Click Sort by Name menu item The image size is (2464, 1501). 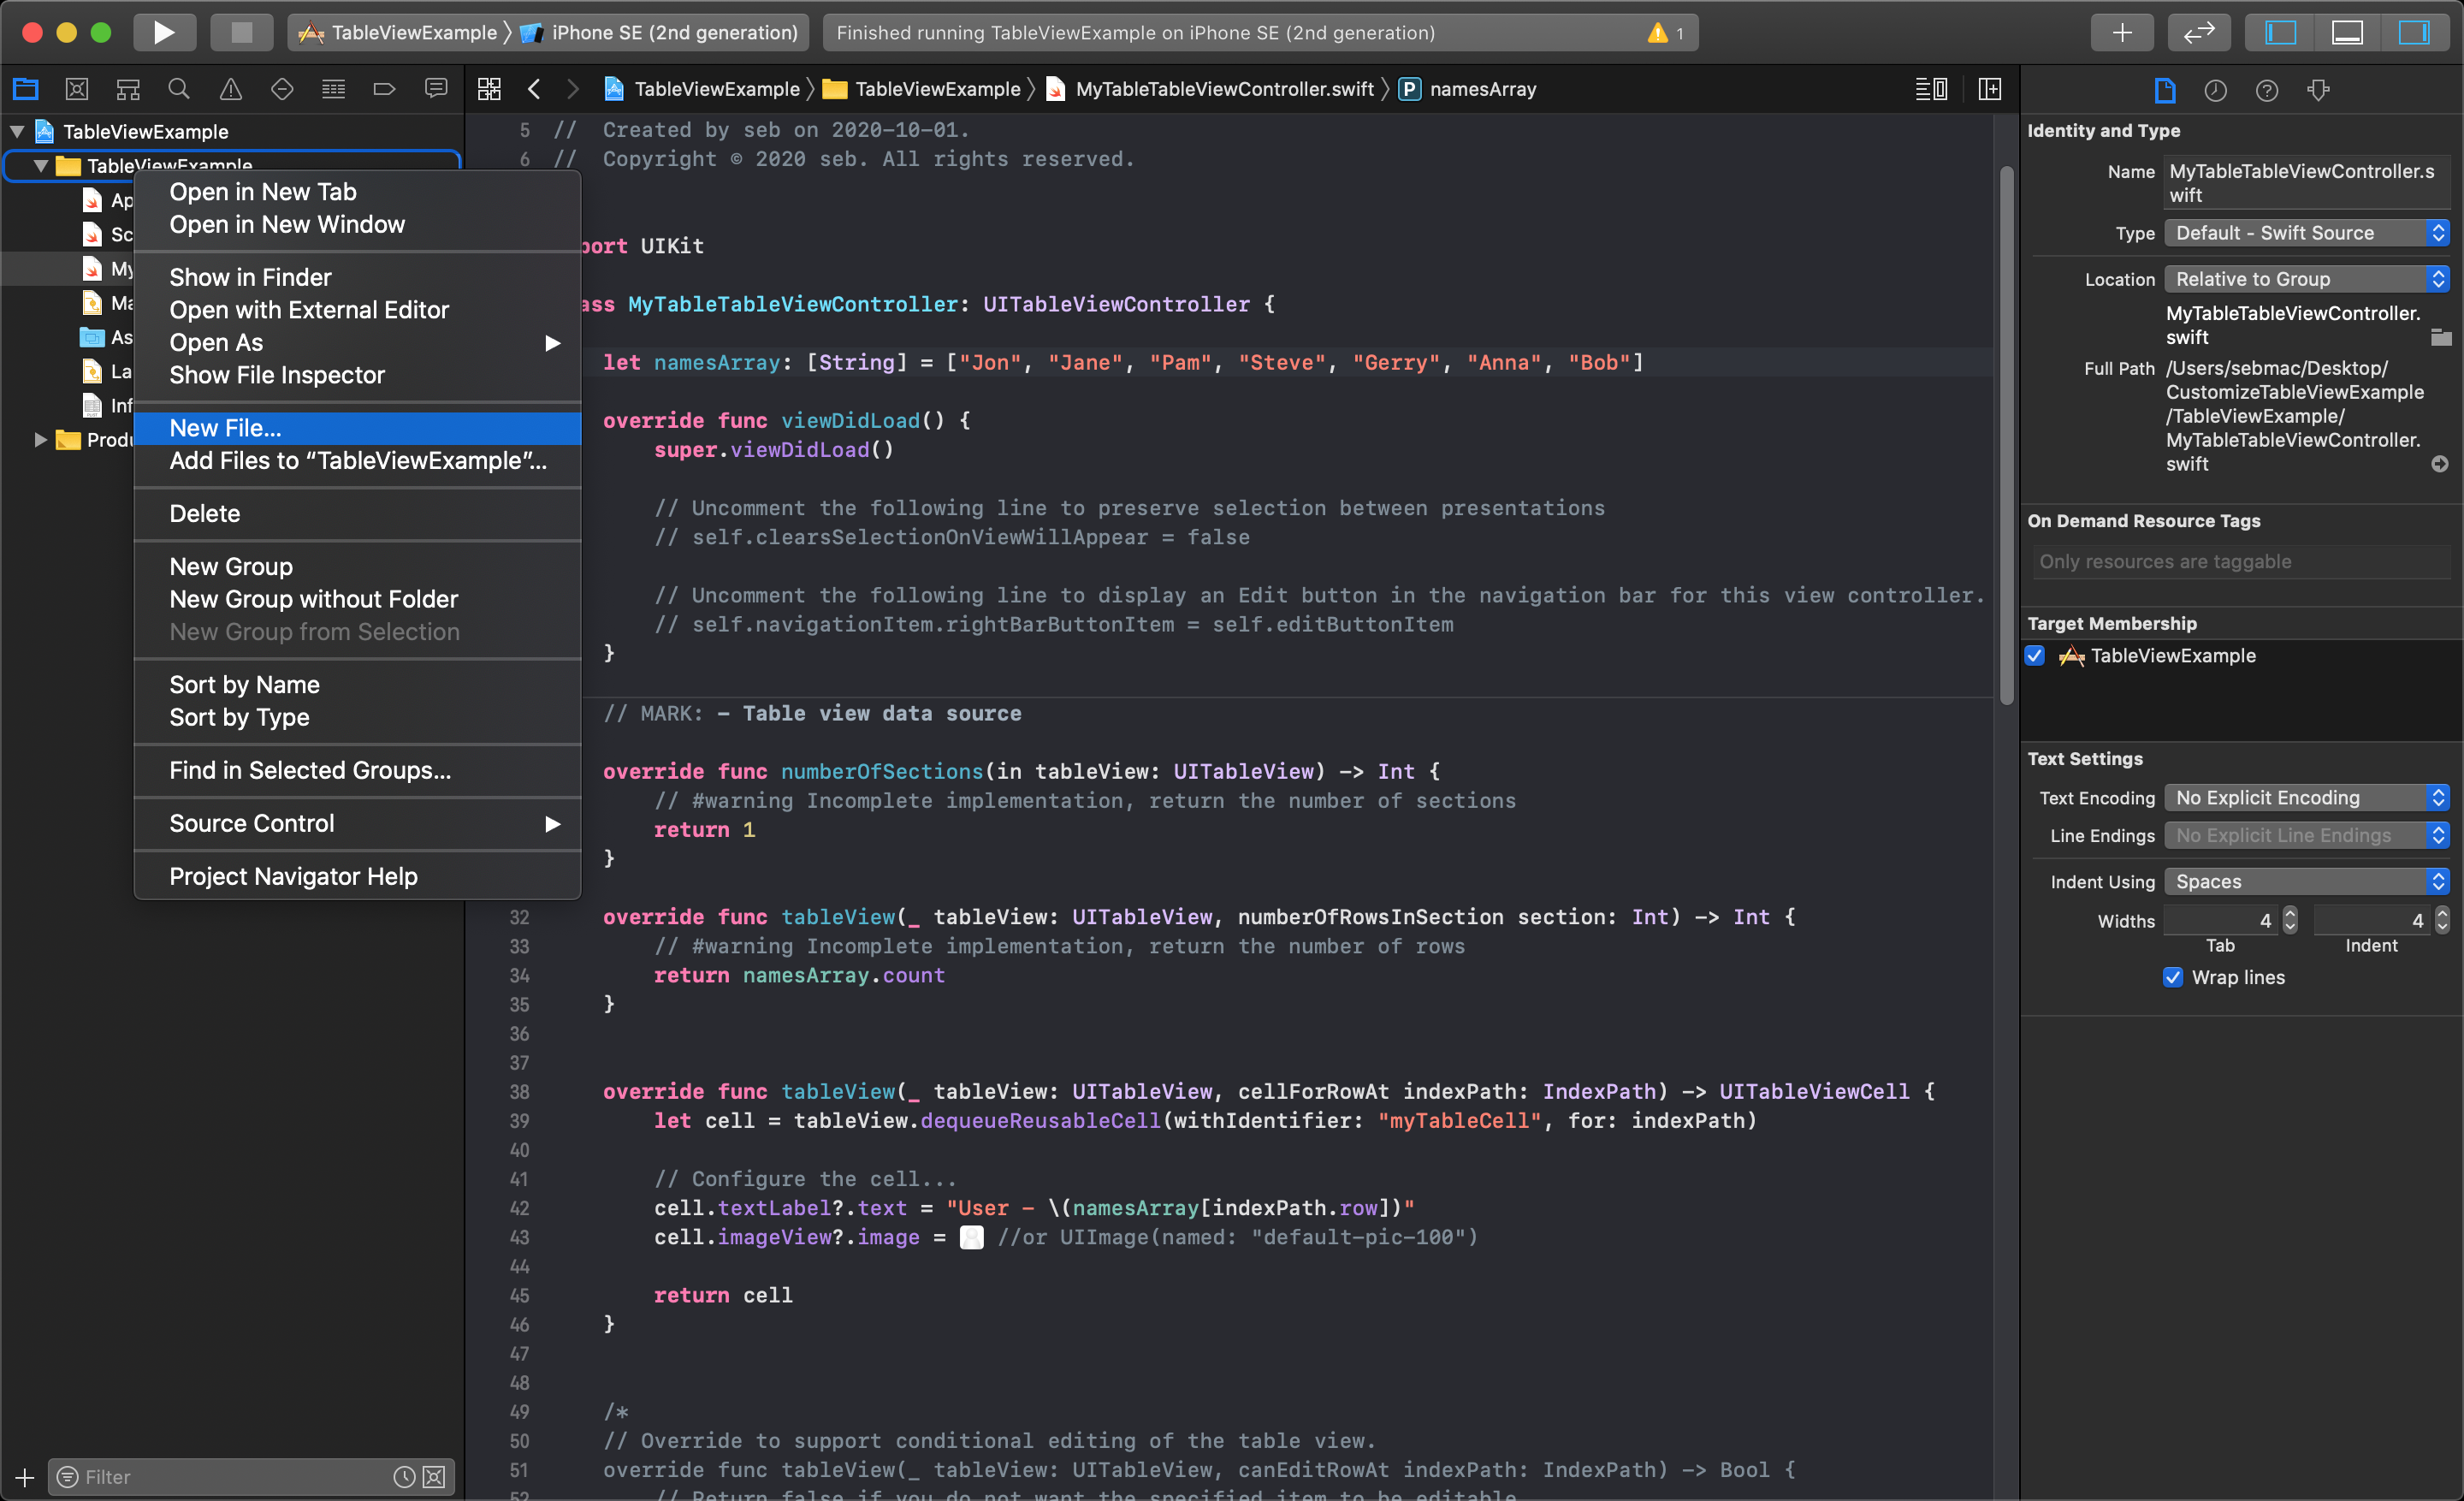point(245,685)
